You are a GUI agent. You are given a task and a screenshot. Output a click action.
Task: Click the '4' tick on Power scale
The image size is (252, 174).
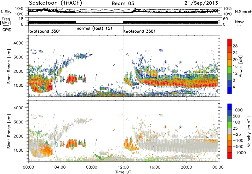234,87
